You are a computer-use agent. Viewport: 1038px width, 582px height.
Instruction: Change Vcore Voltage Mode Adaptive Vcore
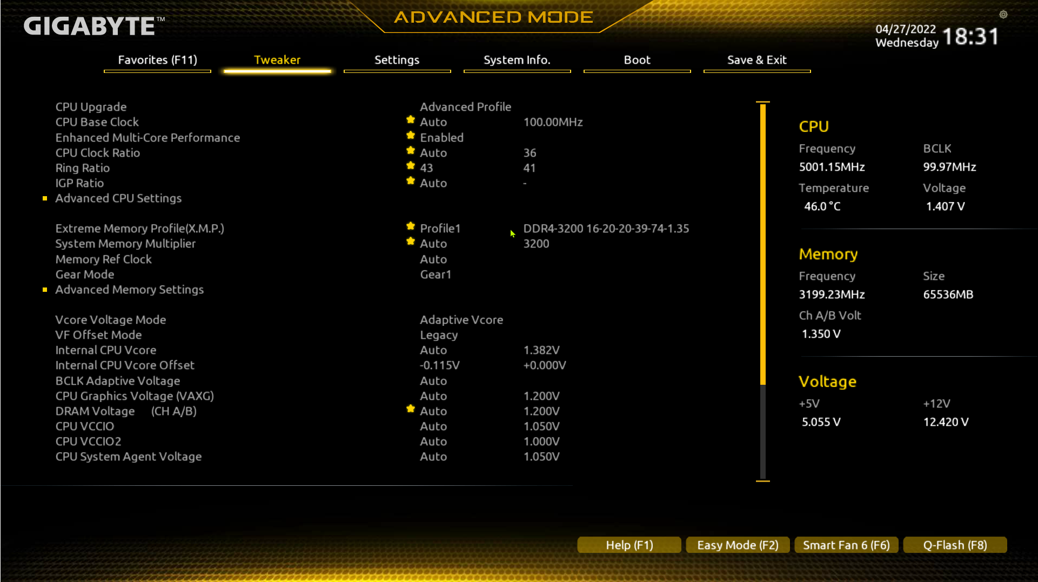(461, 320)
